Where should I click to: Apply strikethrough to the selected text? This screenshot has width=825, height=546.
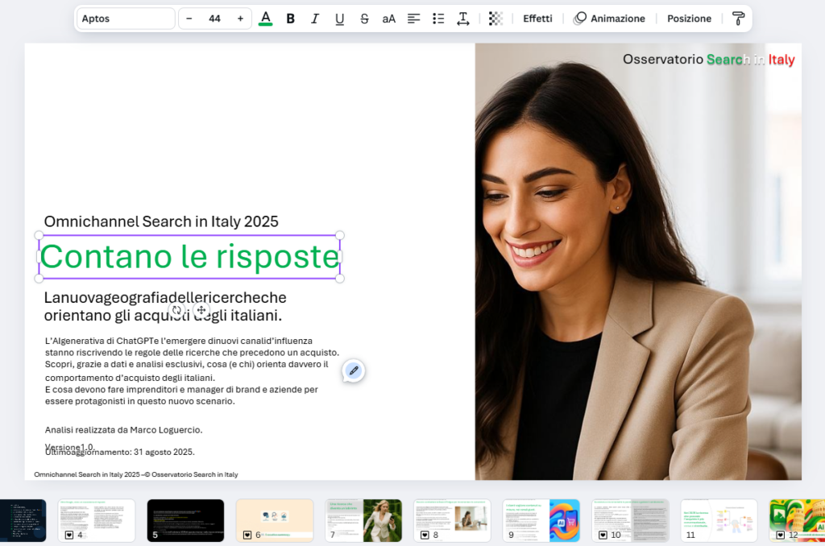click(364, 19)
